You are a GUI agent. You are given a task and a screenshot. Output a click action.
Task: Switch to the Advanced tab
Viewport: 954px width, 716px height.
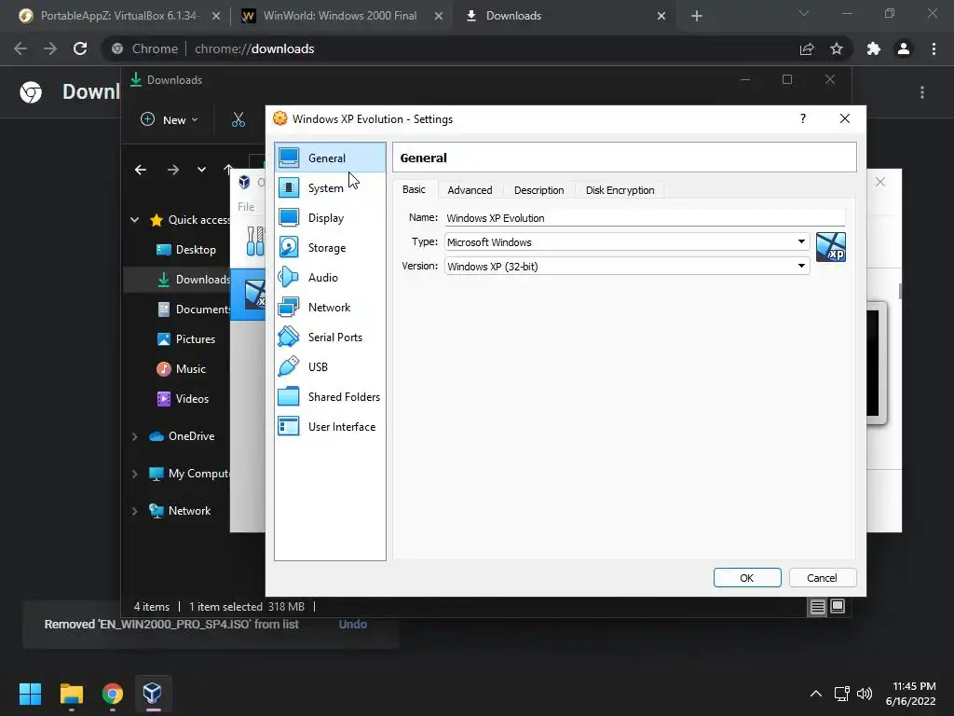point(470,190)
